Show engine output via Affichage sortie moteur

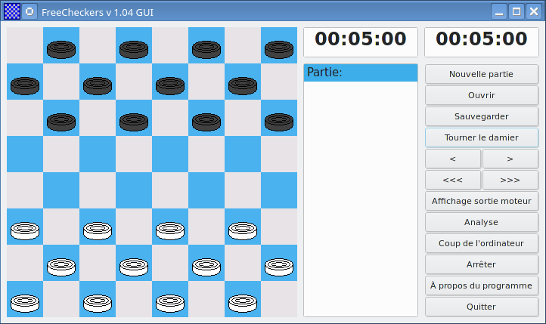coord(481,201)
